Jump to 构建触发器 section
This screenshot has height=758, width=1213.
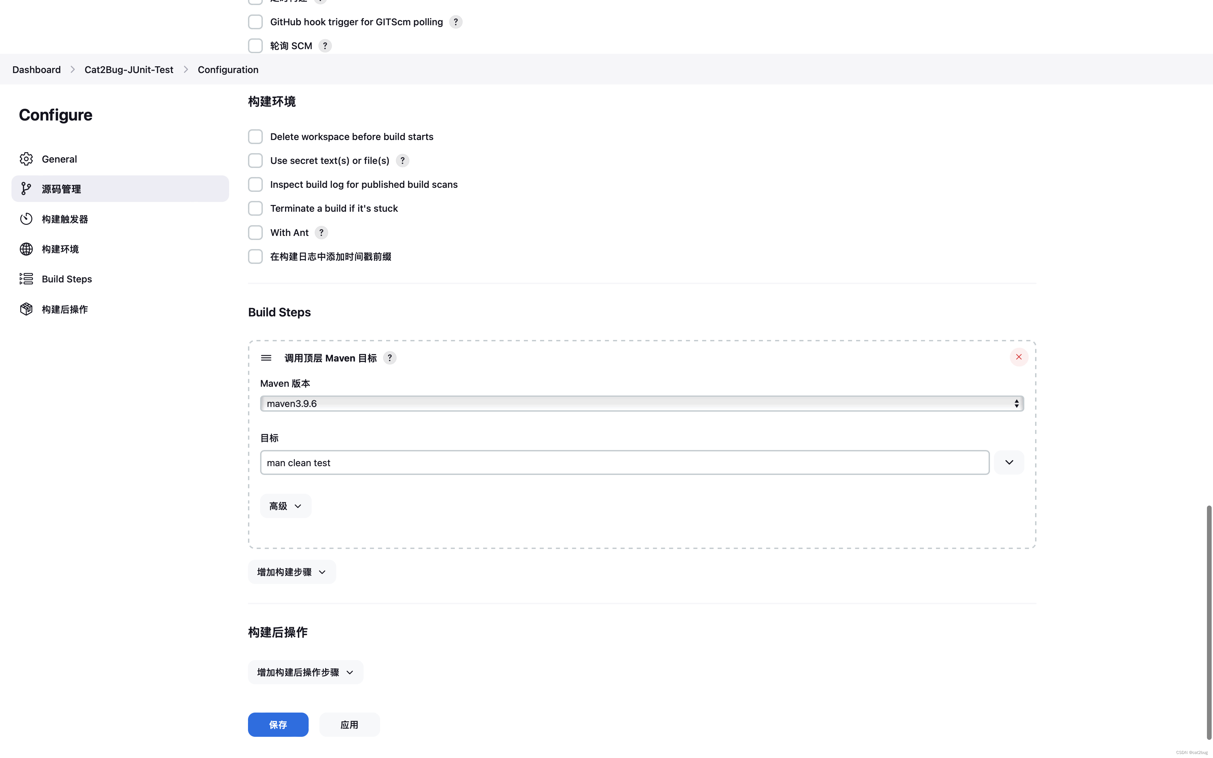pyautogui.click(x=120, y=219)
